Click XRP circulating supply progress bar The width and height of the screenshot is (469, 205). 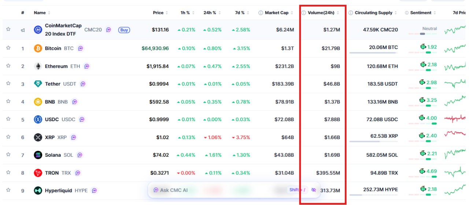pos(374,141)
